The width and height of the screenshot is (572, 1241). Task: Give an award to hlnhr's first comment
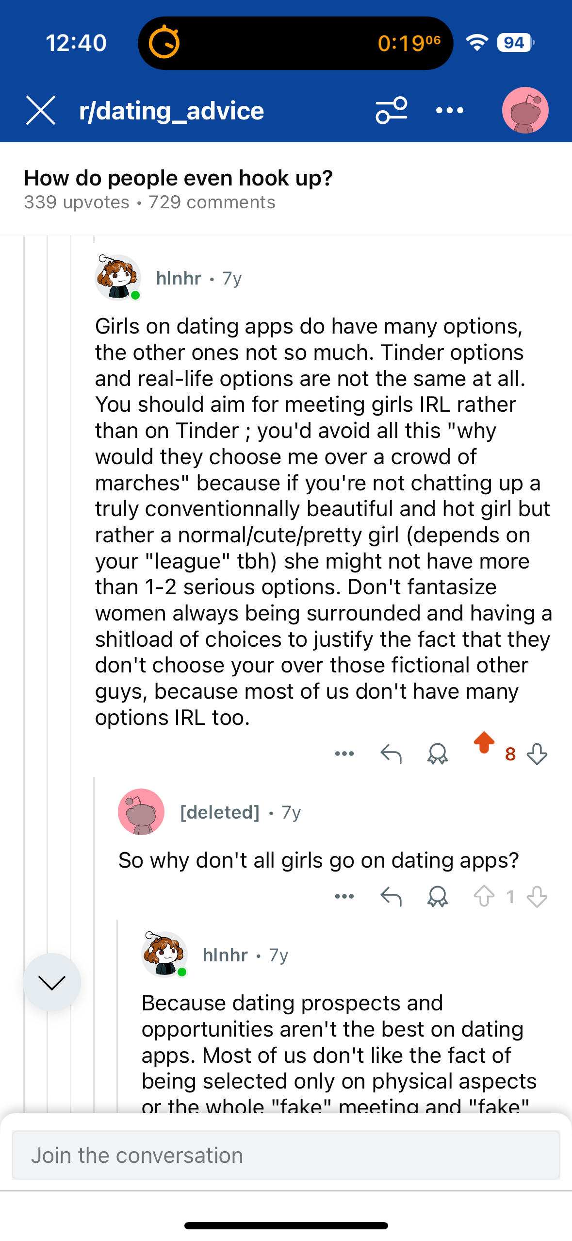[437, 754]
